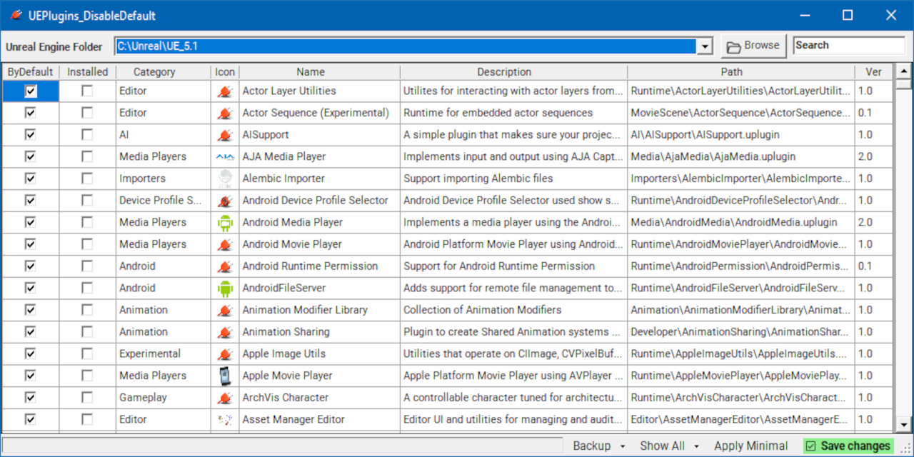Click into the Search field
The width and height of the screenshot is (914, 457).
tap(849, 46)
